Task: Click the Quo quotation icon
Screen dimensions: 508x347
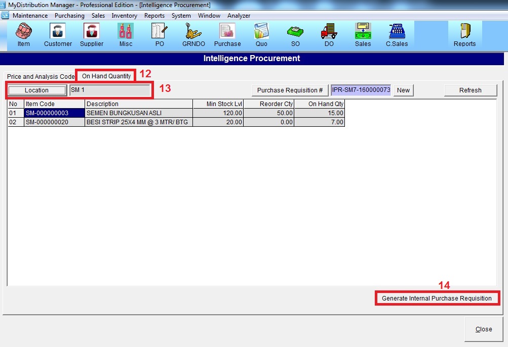Action: (x=261, y=34)
